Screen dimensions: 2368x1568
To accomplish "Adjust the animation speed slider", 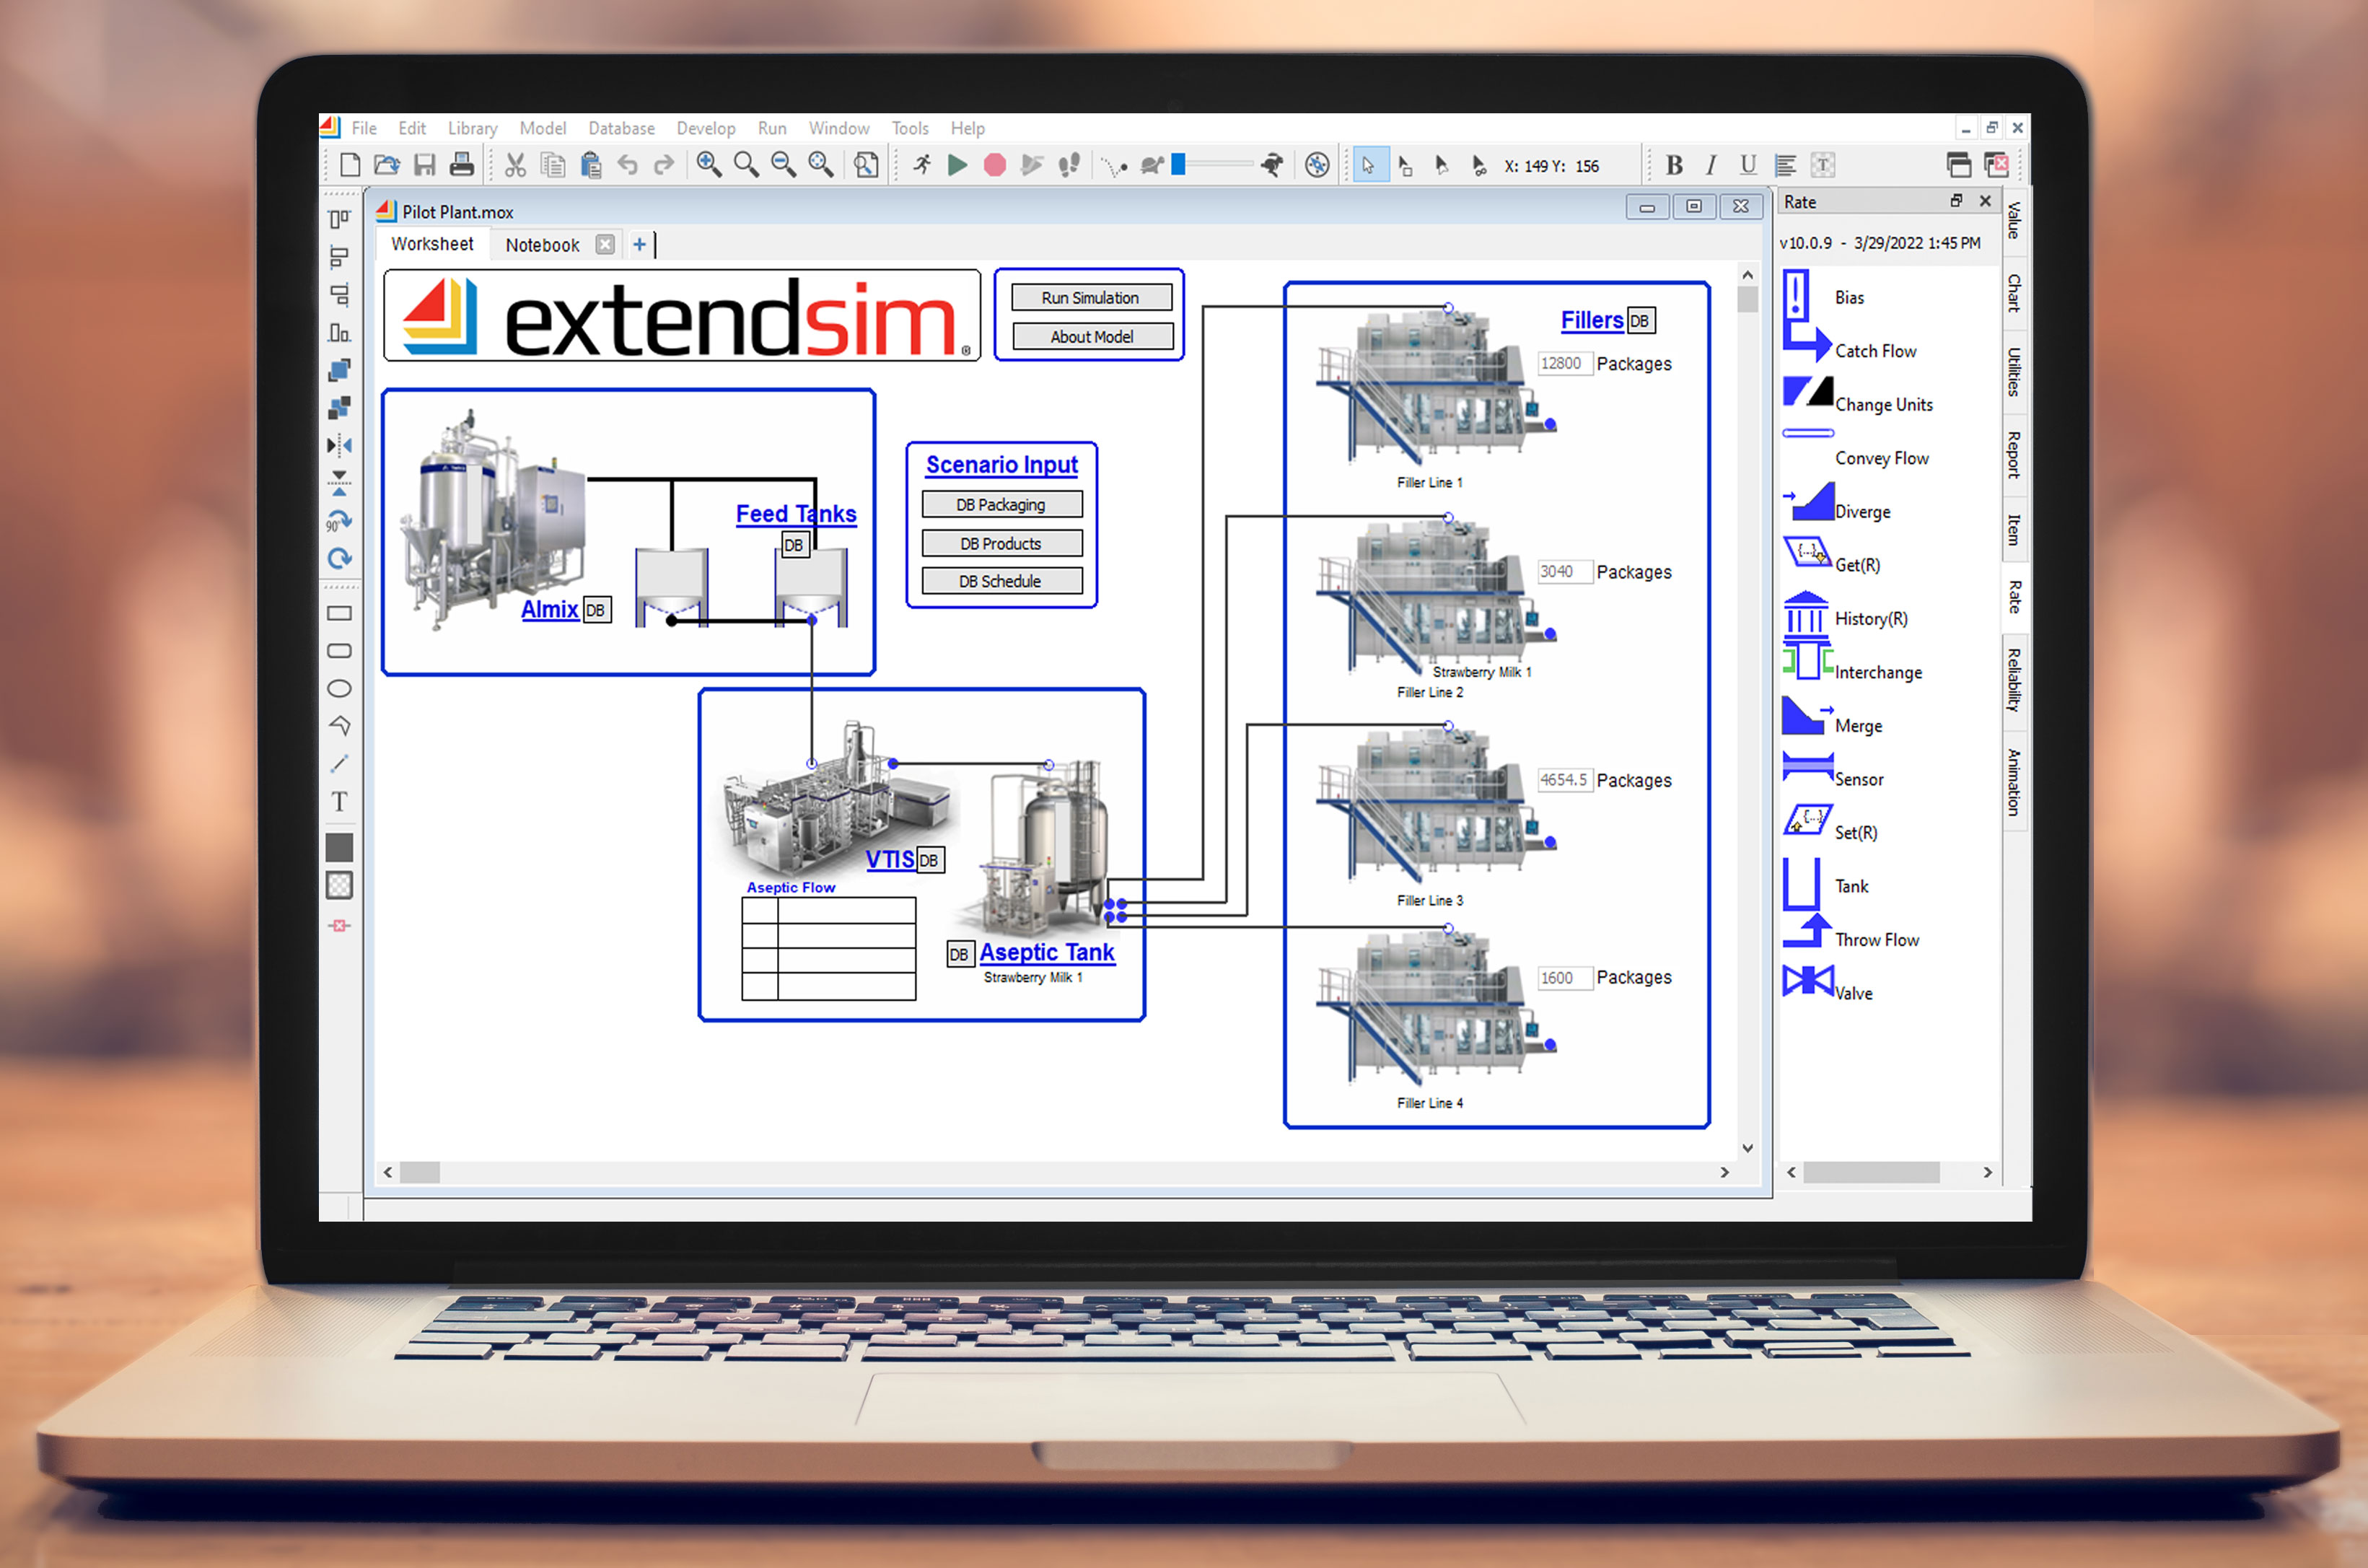I will pyautogui.click(x=1179, y=164).
